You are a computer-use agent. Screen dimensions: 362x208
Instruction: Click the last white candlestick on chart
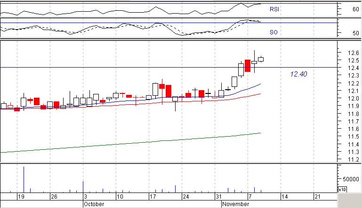(x=261, y=60)
